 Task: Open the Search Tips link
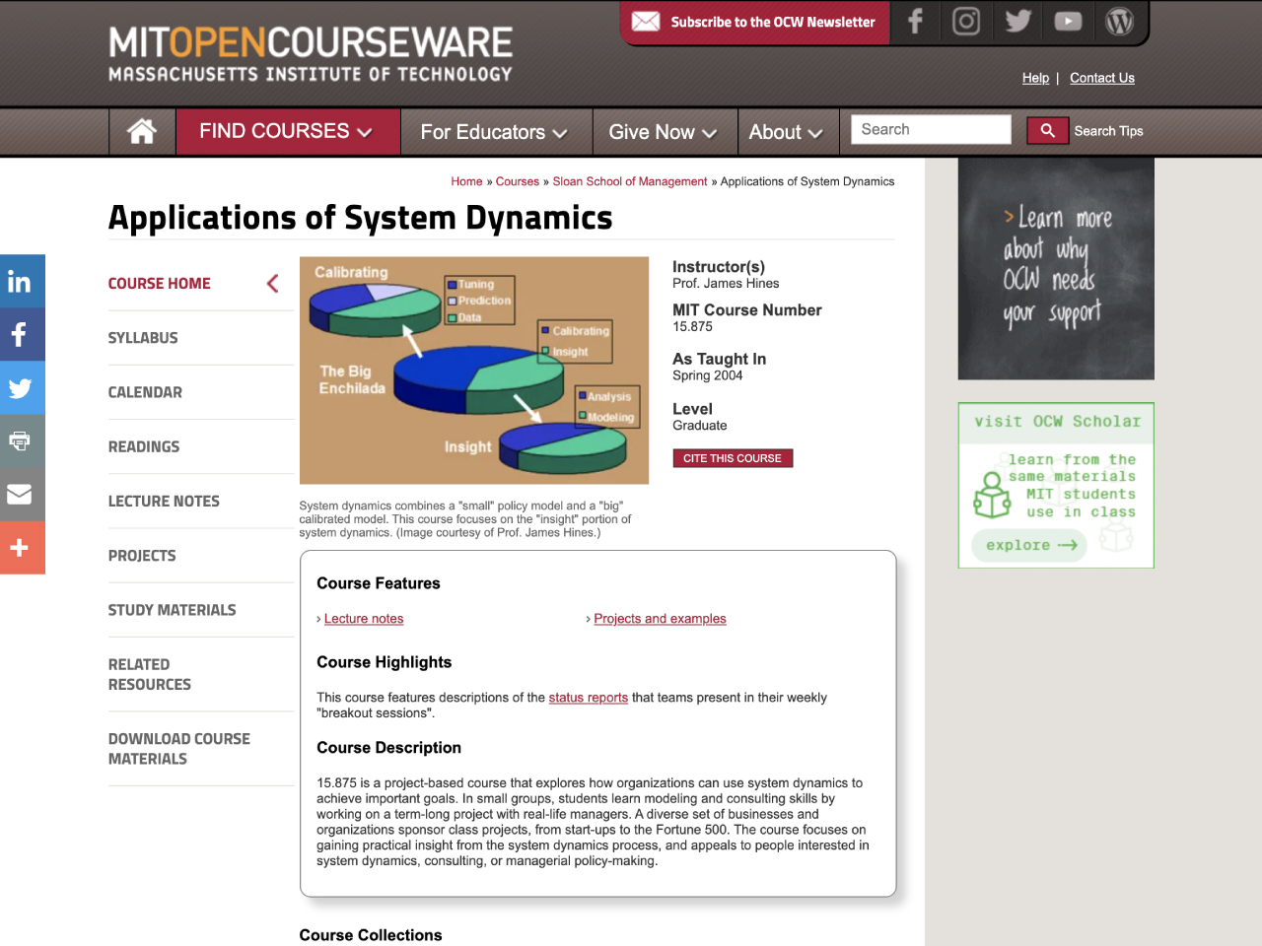pos(1108,131)
